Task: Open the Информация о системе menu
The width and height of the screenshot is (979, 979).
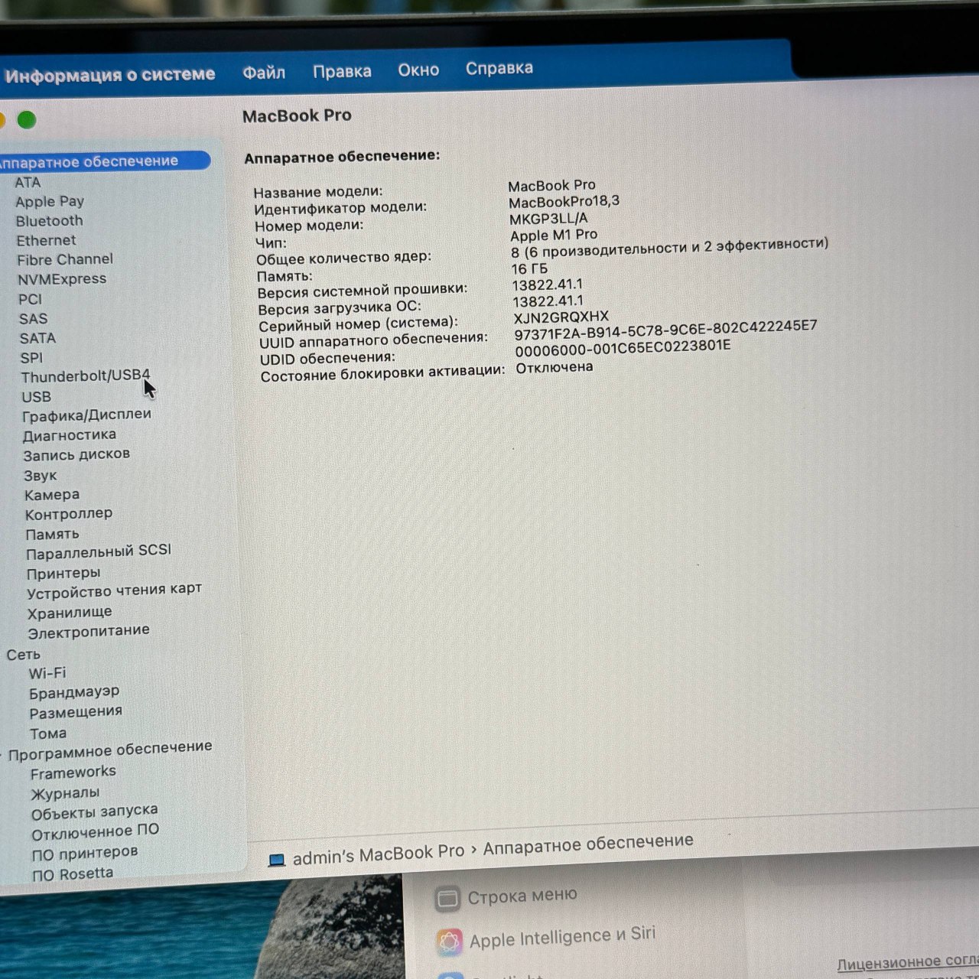Action: pos(110,73)
